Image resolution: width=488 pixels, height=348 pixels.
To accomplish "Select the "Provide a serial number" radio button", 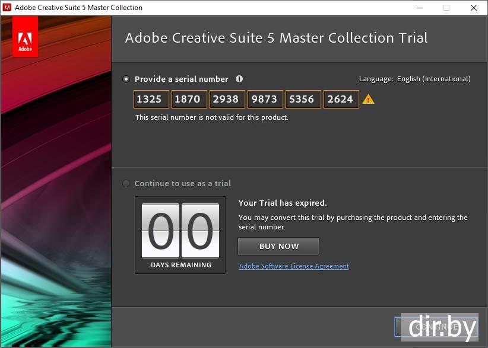I will tap(126, 79).
